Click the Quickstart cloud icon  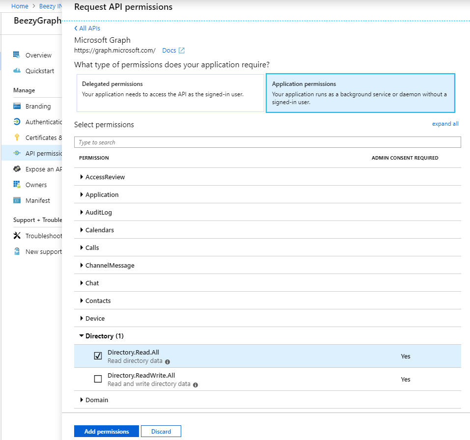click(x=17, y=71)
